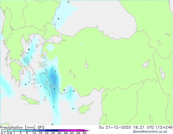
Task: Click the legend label '50'
Action: (x=84, y=133)
